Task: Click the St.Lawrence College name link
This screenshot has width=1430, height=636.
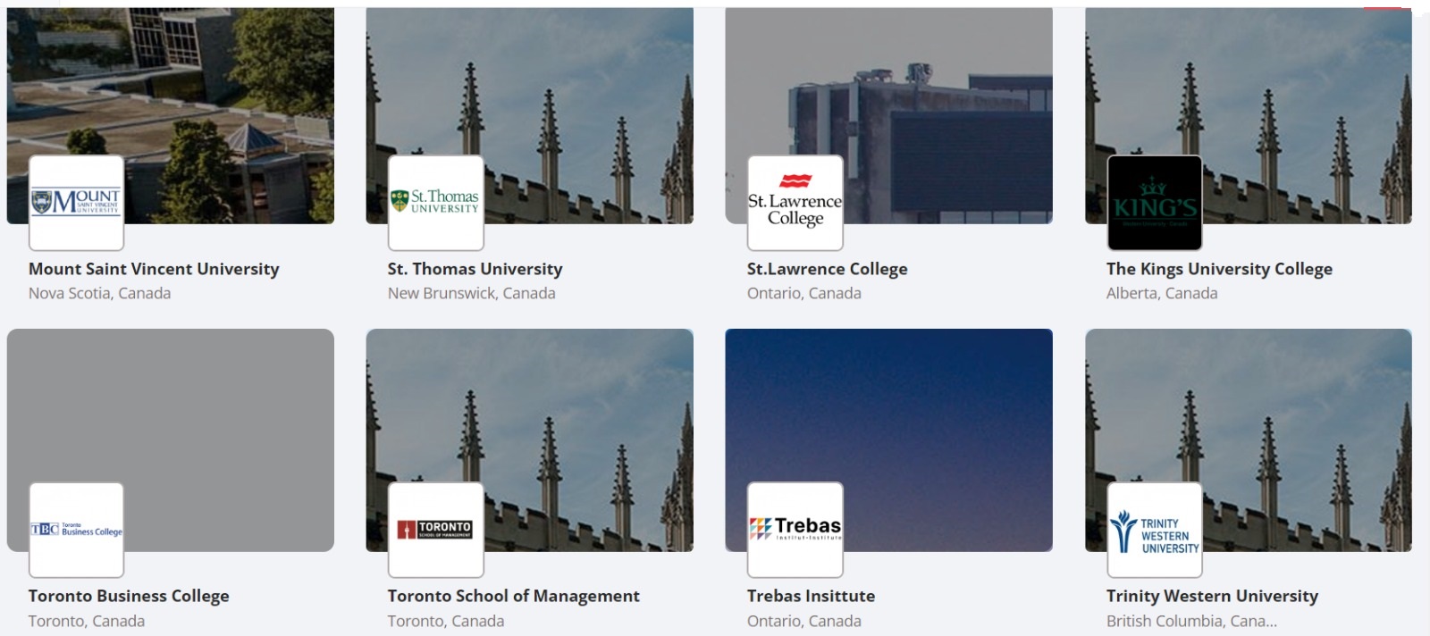Action: [828, 269]
